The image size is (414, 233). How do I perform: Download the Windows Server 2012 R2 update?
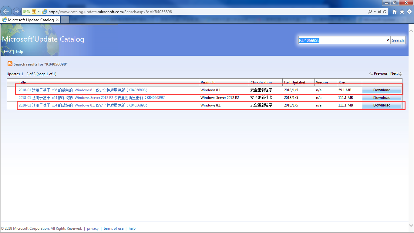pyautogui.click(x=382, y=98)
